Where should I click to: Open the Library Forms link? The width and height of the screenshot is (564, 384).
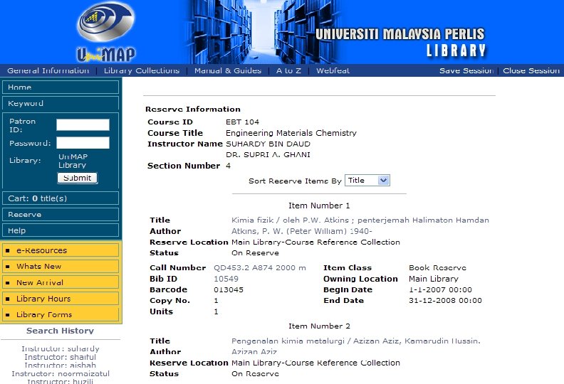coord(61,315)
